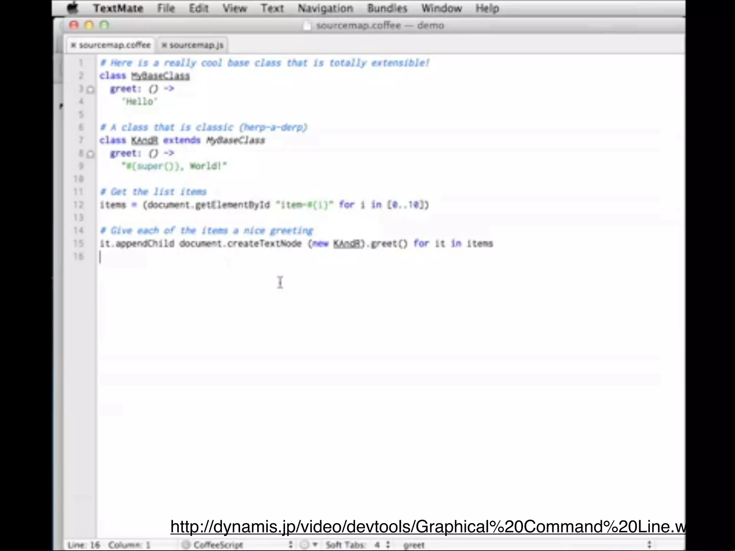
Task: Click the Line 16 indicator in status bar
Action: pyautogui.click(x=84, y=545)
